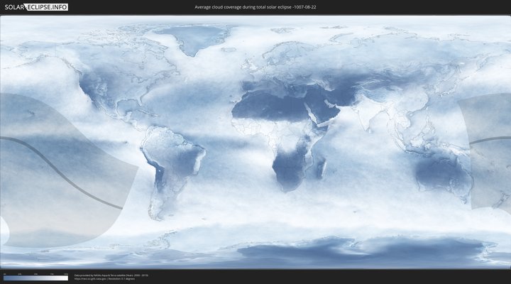Viewport: 511px width, 284px height.
Task: Click Australia on the cloud map
Action: (441, 175)
